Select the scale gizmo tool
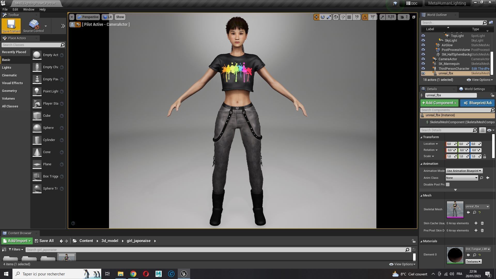 (329, 17)
